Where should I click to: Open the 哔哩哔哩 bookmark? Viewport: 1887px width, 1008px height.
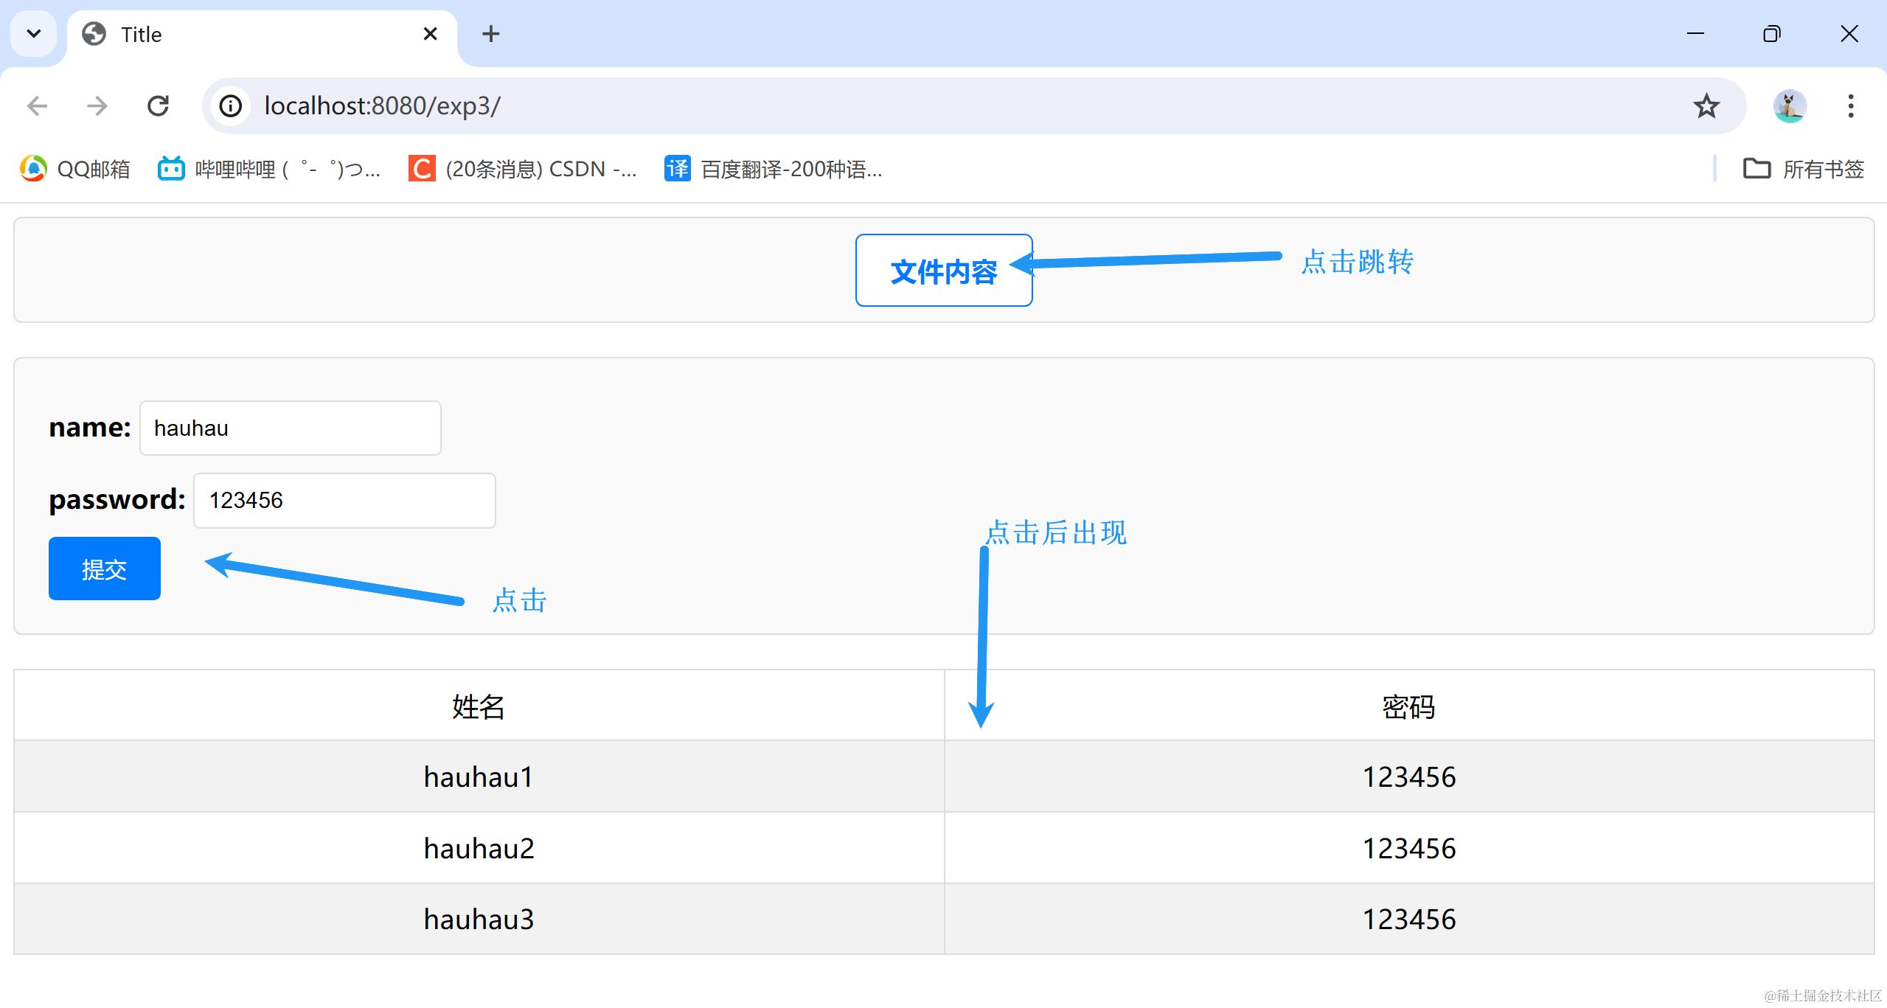(269, 169)
